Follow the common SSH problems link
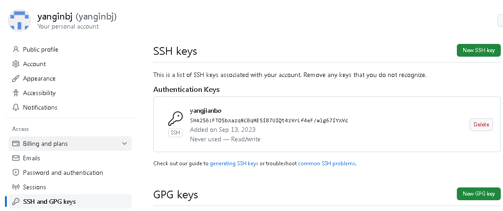503x211 pixels. [327, 163]
